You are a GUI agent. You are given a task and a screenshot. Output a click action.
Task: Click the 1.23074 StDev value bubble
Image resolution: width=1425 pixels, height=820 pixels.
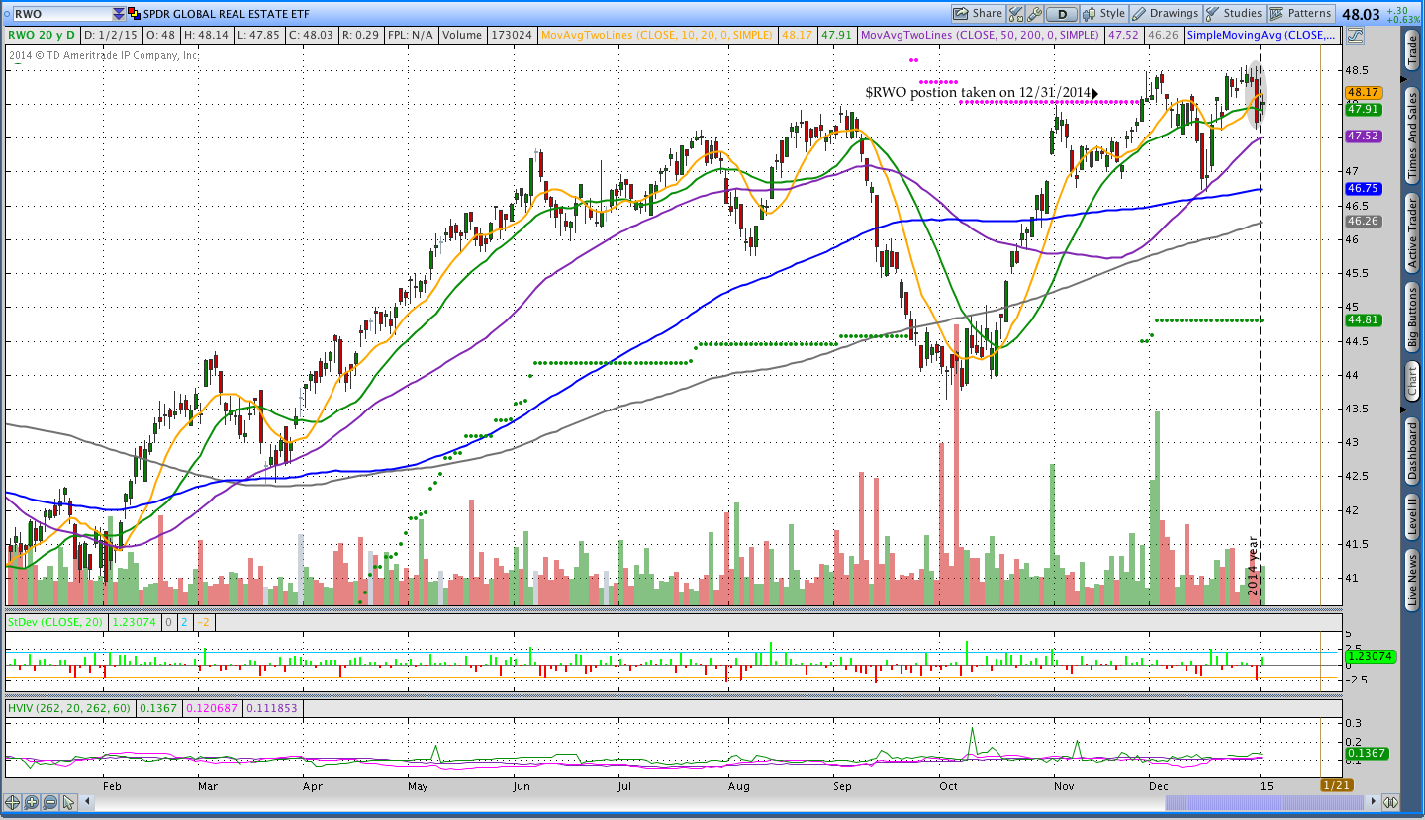tap(1370, 656)
